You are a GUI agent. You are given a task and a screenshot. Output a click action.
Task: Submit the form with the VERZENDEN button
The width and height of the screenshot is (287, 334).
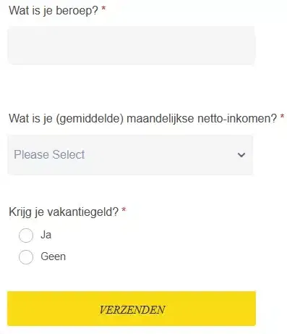pyautogui.click(x=132, y=309)
